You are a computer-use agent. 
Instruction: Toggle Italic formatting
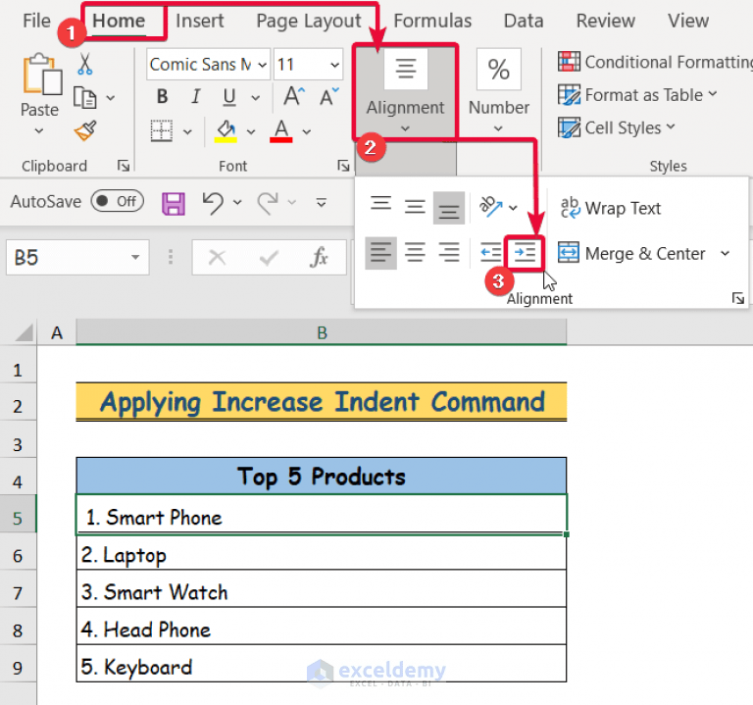click(x=195, y=97)
